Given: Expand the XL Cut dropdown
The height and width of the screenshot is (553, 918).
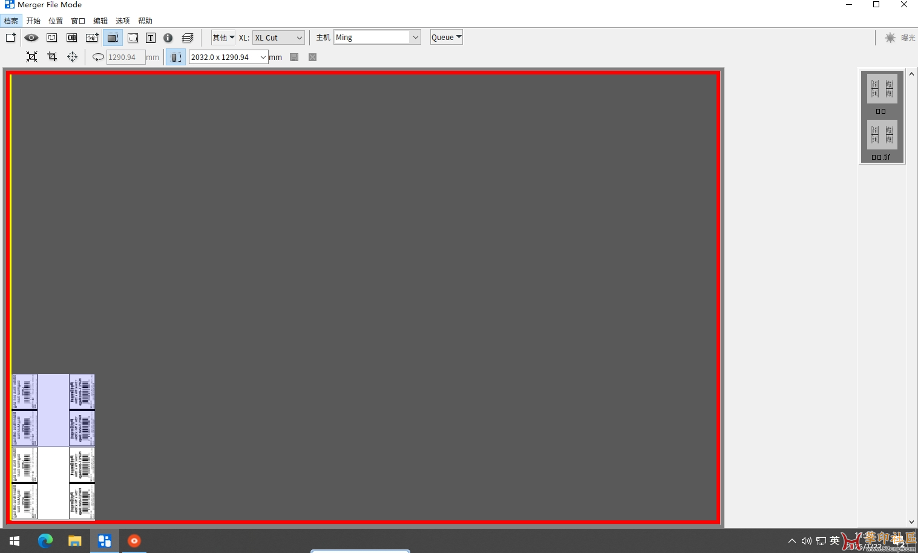Looking at the screenshot, I should pos(299,38).
